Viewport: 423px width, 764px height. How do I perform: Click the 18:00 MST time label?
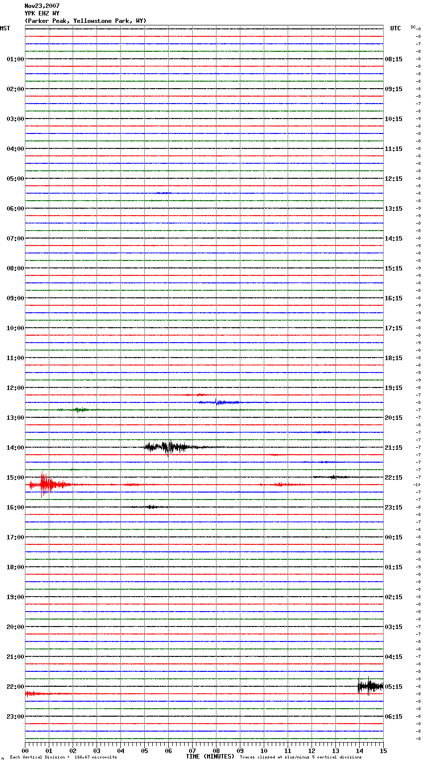click(15, 567)
